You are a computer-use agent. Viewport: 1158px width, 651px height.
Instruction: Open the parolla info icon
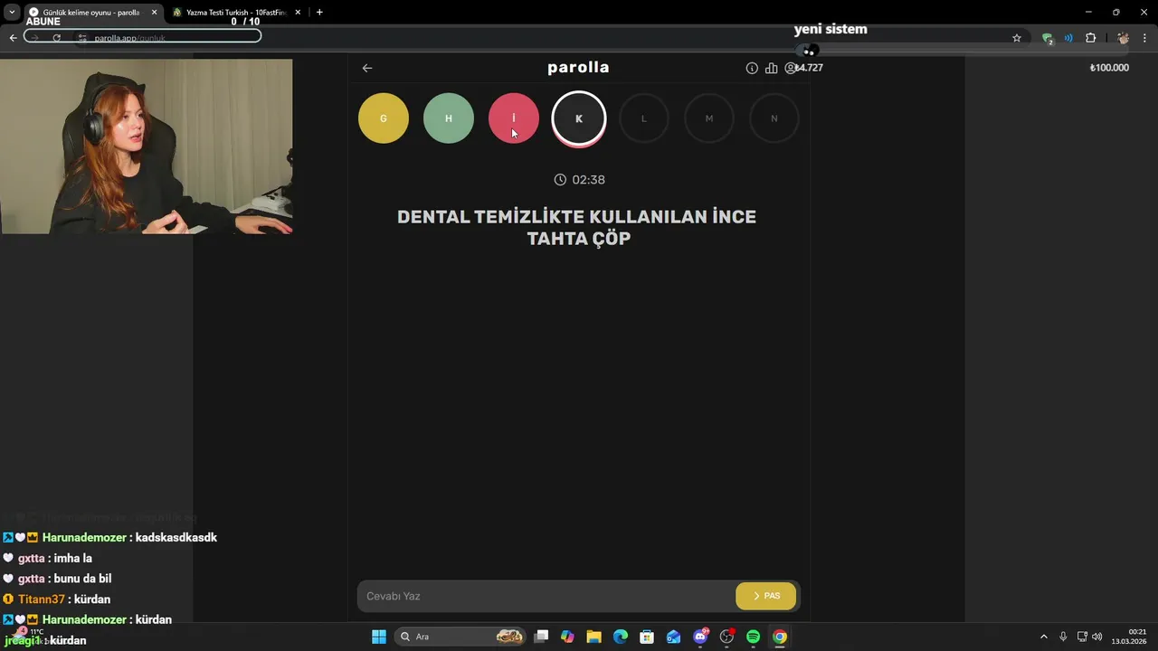click(x=752, y=68)
